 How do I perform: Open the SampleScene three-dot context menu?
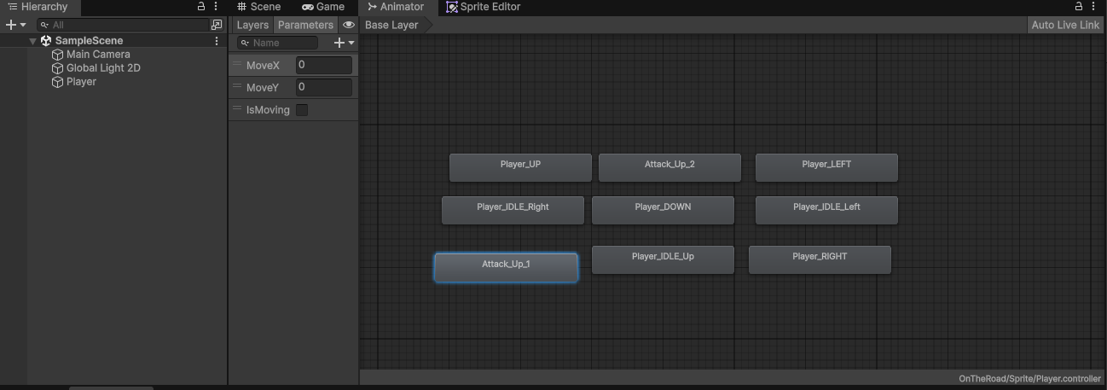pos(217,41)
